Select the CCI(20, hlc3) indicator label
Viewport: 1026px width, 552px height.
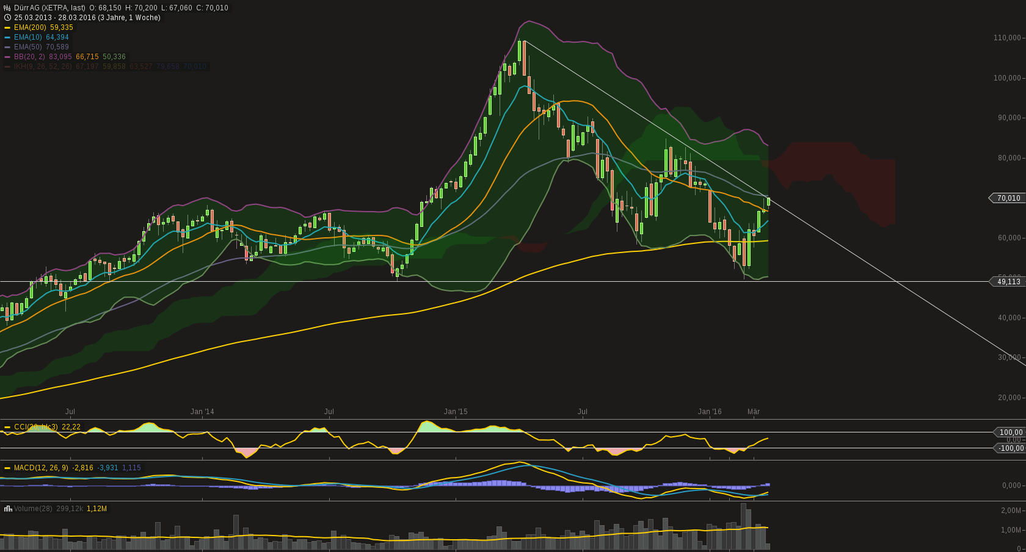[x=36, y=427]
